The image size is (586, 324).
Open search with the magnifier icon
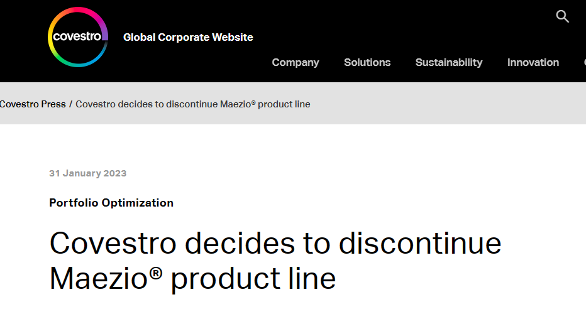click(x=562, y=16)
